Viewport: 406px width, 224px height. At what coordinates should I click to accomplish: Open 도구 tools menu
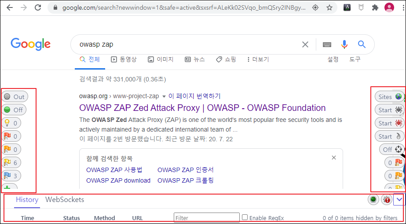355,59
